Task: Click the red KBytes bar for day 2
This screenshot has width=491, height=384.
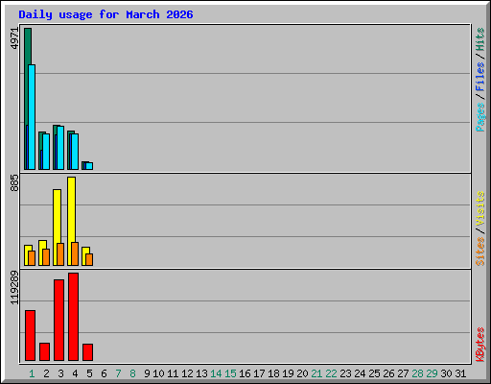Action: pyautogui.click(x=44, y=351)
